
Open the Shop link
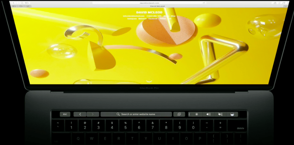point(173,16)
